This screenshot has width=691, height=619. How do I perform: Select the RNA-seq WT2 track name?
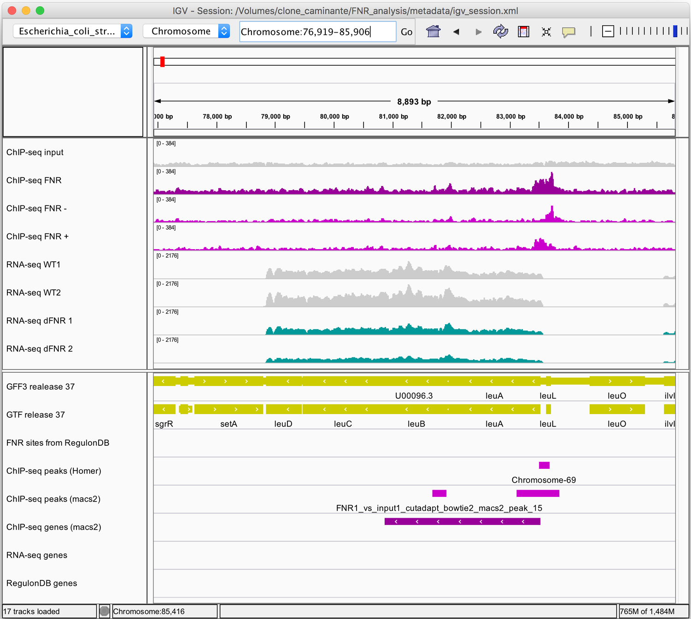(33, 293)
